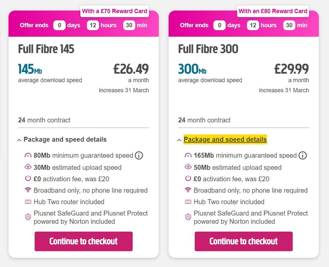Screen dimensions: 329x267
Task: Collapse Full Fibre 145 package details chevron
Action: point(19,140)
